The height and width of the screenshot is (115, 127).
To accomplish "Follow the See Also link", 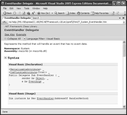I will coord(9,35).
